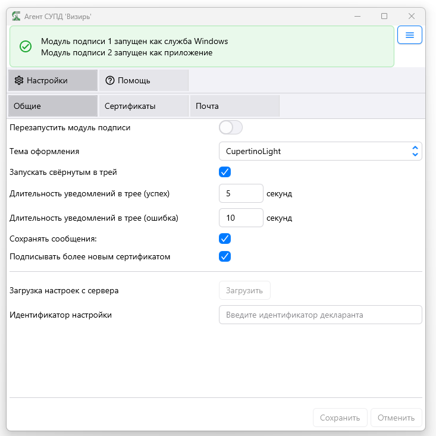
Task: Uncheck the Сохранять сообщения checkbox
Action: (225, 239)
